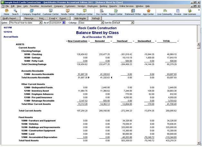The height and width of the screenshot is (149, 202).
Task: Click the Print button
Action: [x=42, y=18]
